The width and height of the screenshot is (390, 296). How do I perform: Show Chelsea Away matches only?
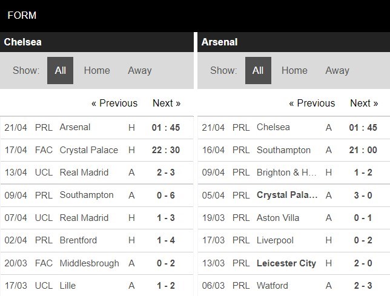coord(139,70)
